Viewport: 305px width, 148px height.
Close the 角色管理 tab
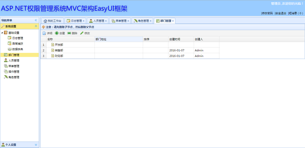150,21
